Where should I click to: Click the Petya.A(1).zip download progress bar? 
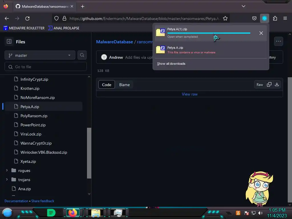pos(209,33)
